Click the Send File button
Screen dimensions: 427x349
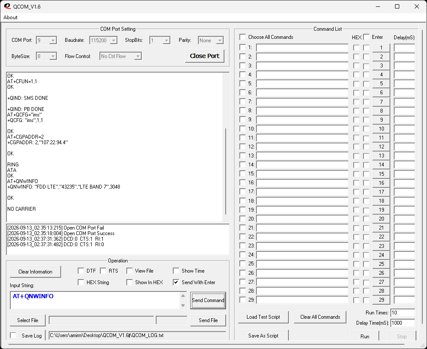(x=208, y=320)
